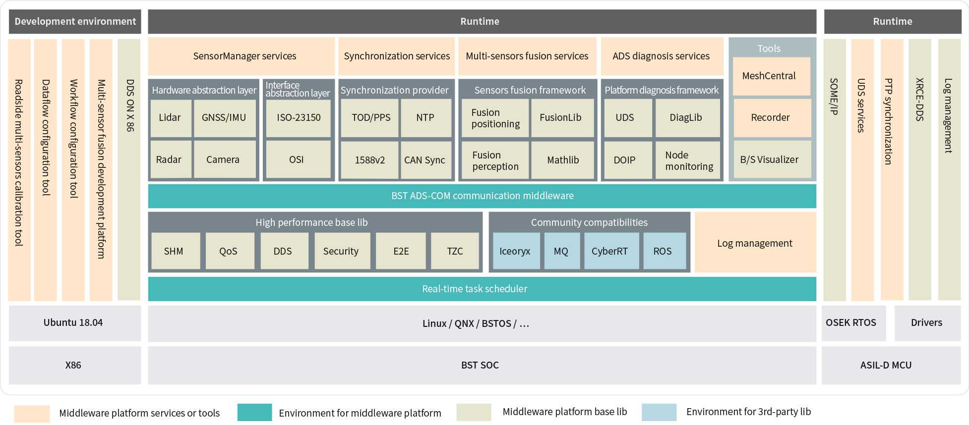The width and height of the screenshot is (969, 425).
Task: Select the CAN Sync block
Action: click(425, 160)
